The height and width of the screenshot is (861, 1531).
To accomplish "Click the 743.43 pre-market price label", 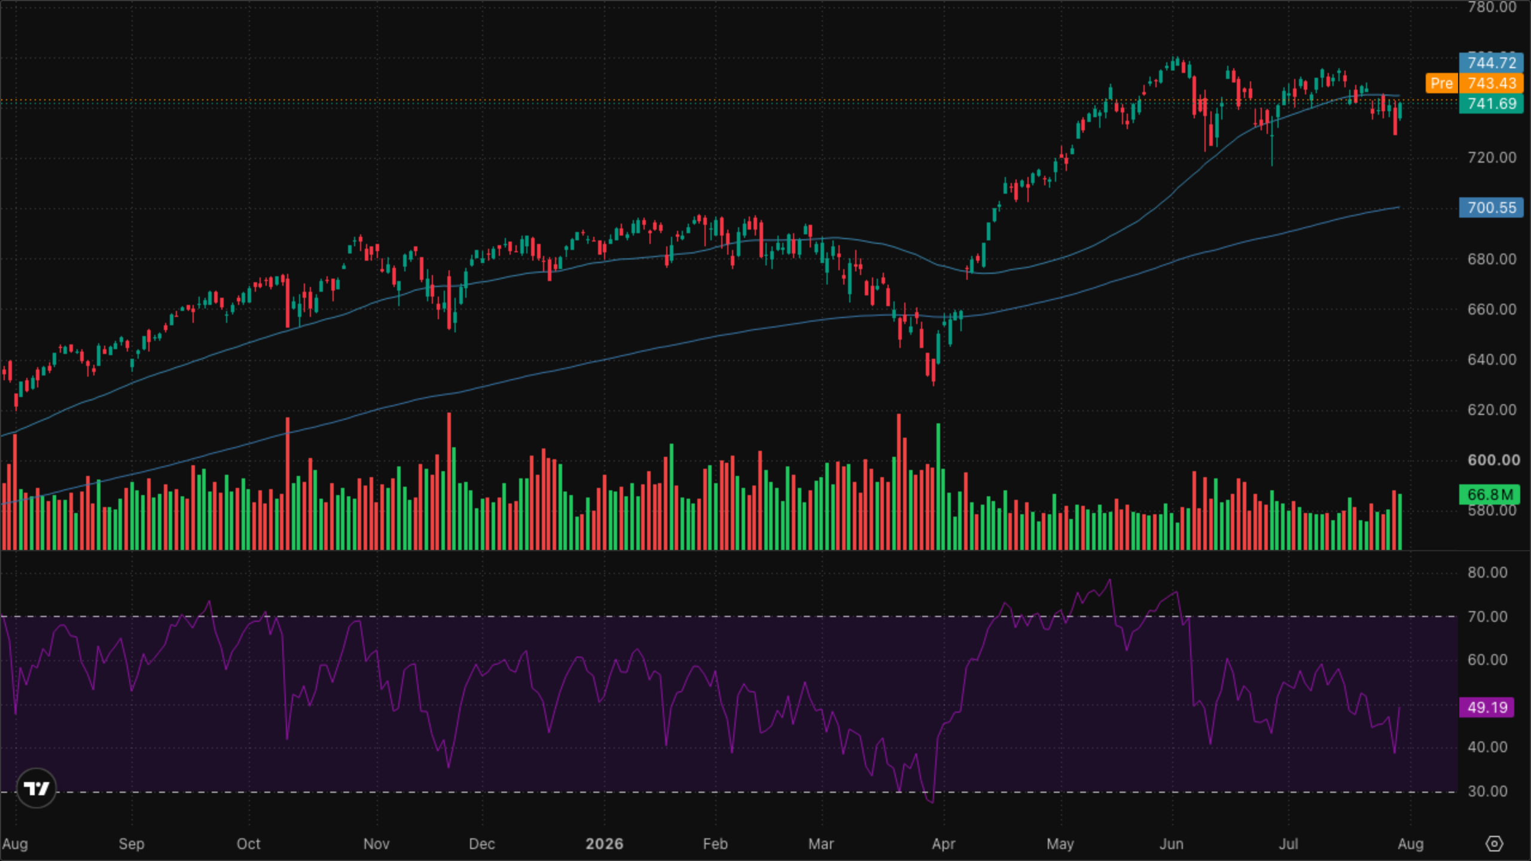I will click(1492, 83).
